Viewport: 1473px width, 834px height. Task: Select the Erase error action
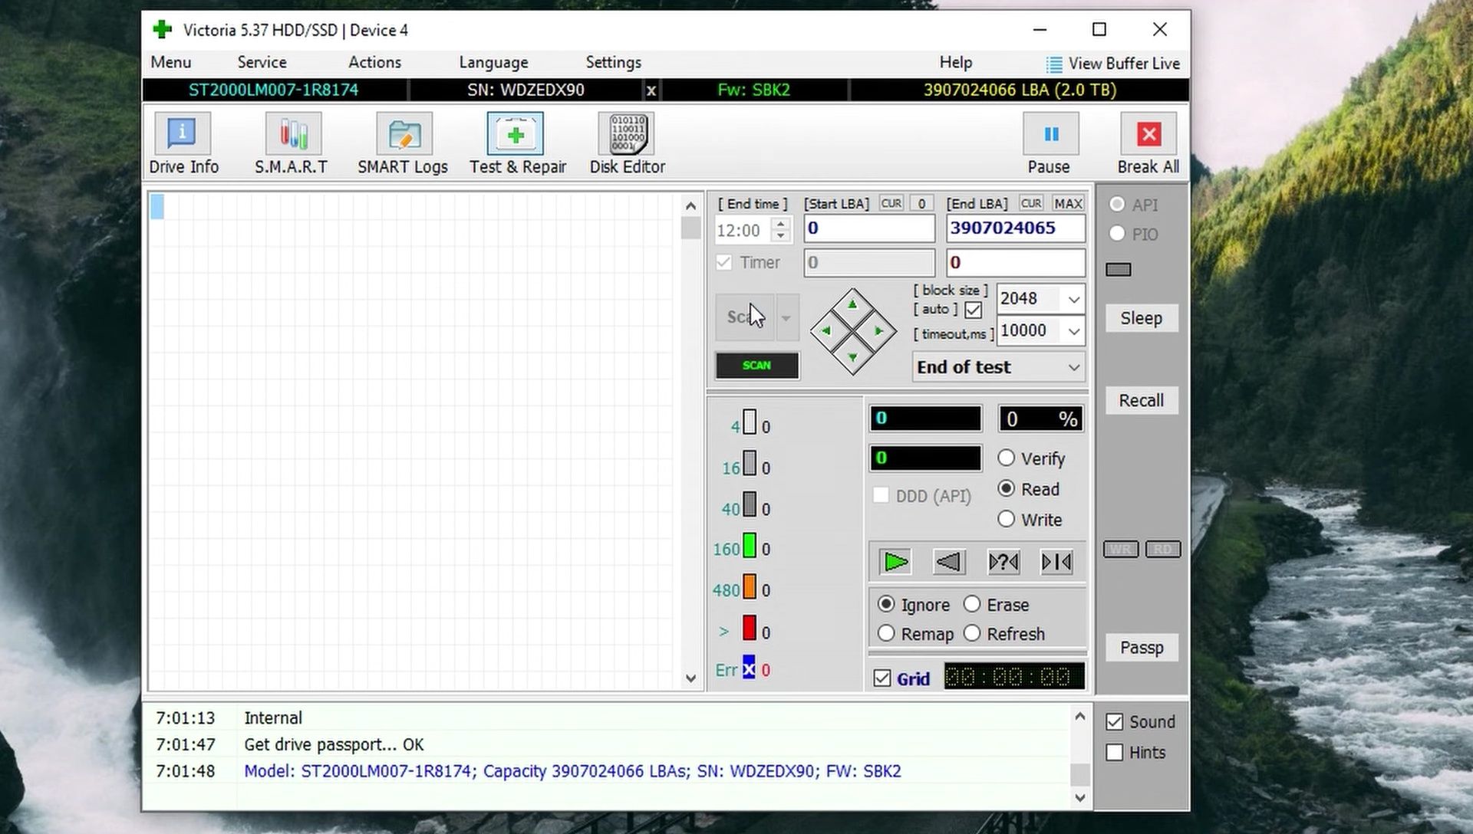tap(972, 604)
